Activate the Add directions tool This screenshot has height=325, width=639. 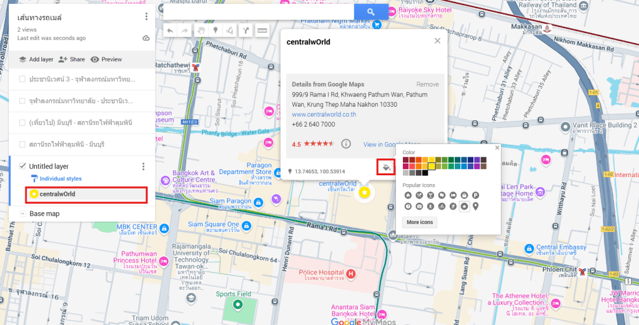[246, 30]
